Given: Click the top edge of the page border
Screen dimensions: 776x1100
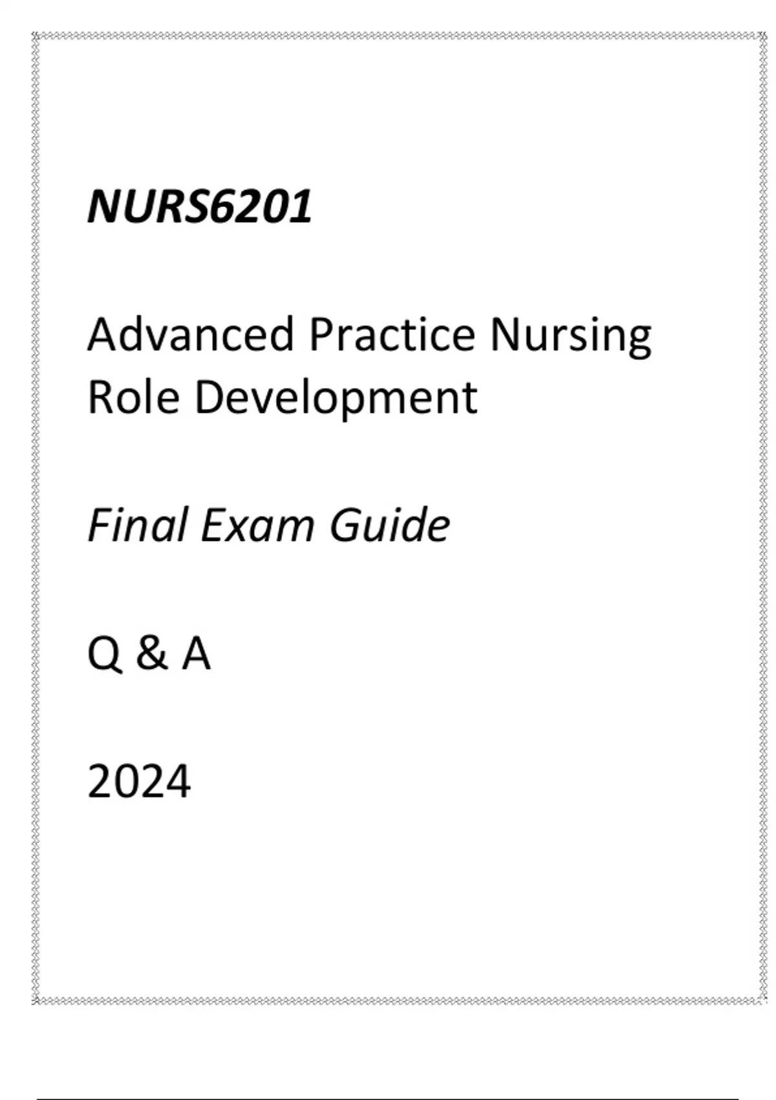Looking at the screenshot, I should pos(398,36).
